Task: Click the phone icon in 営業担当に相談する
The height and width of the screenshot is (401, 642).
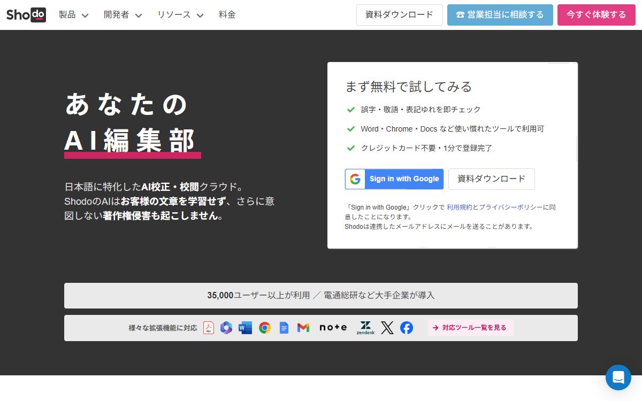Action: pos(460,15)
